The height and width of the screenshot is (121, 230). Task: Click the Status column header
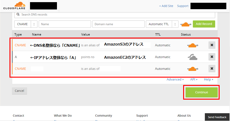186,35
